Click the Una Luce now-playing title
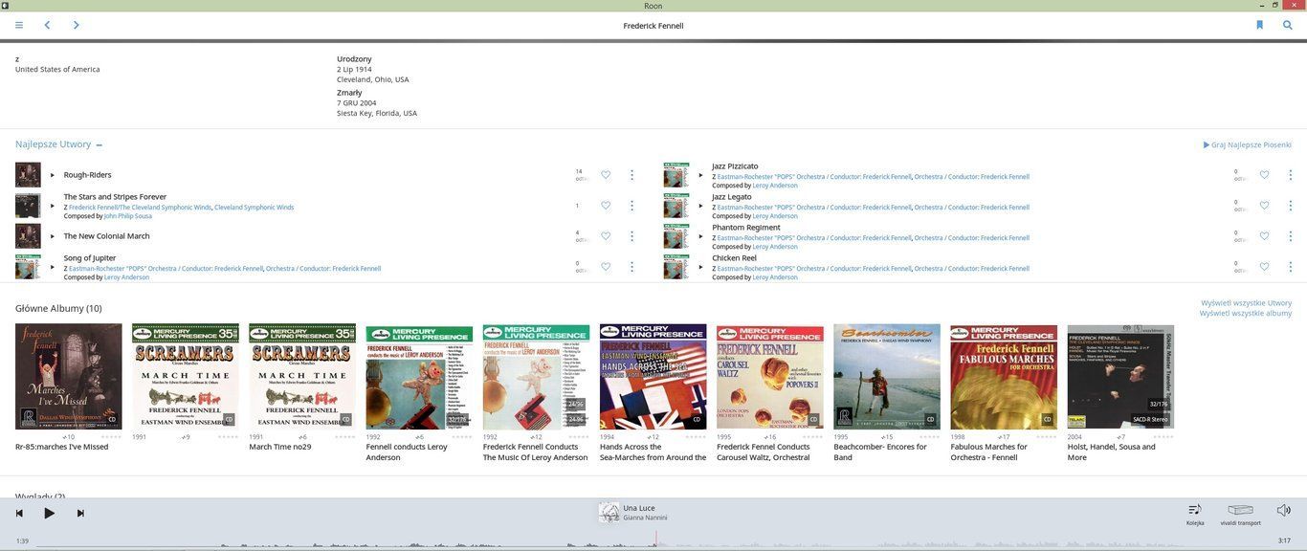 639,508
